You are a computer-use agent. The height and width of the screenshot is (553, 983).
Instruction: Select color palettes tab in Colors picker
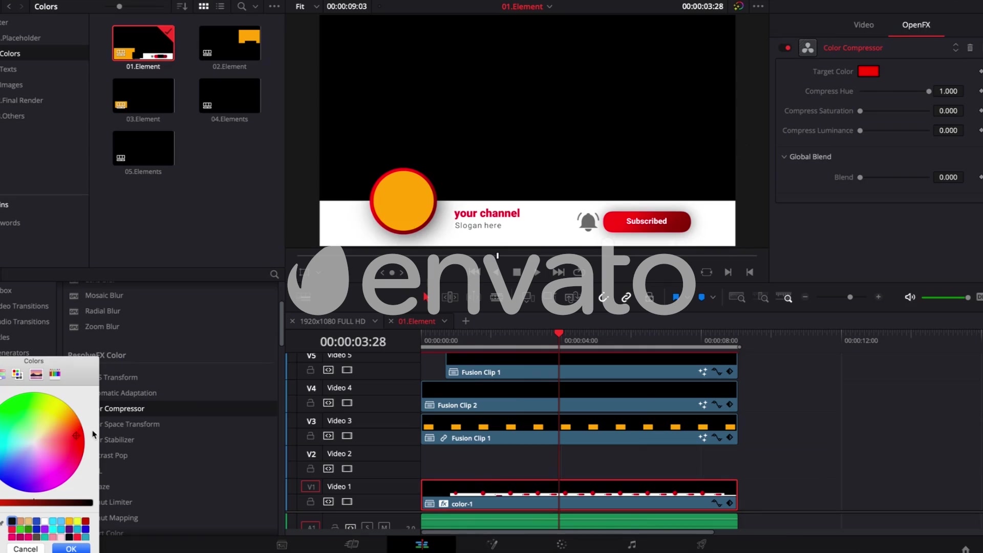pyautogui.click(x=17, y=374)
